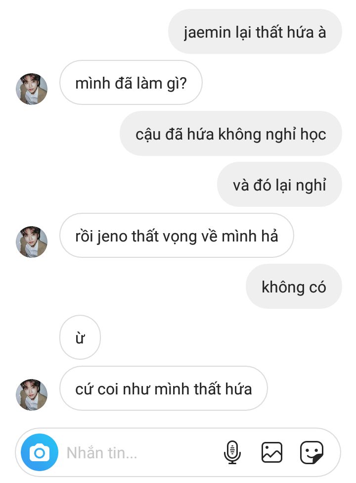Open the blue camera button
Image resolution: width=356 pixels, height=483 pixels.
click(40, 452)
